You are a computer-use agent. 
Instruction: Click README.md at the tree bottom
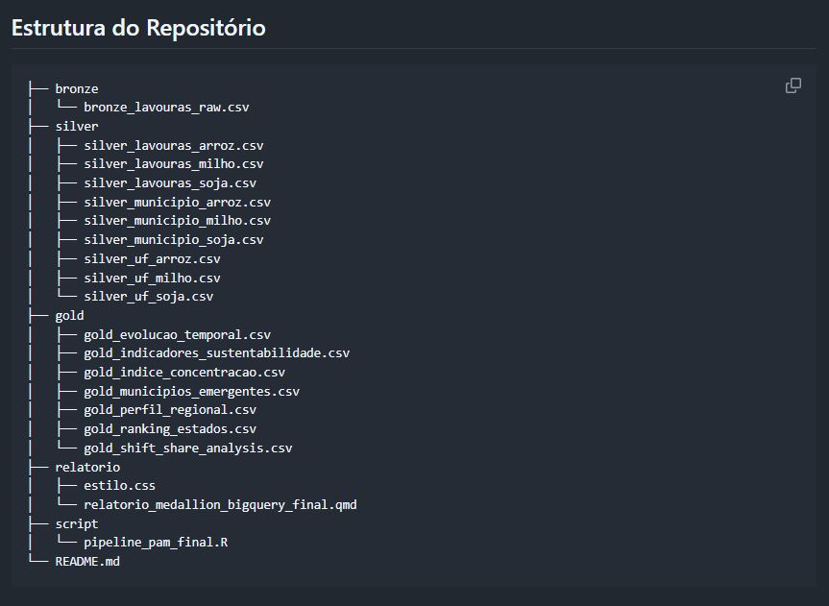[x=87, y=561]
